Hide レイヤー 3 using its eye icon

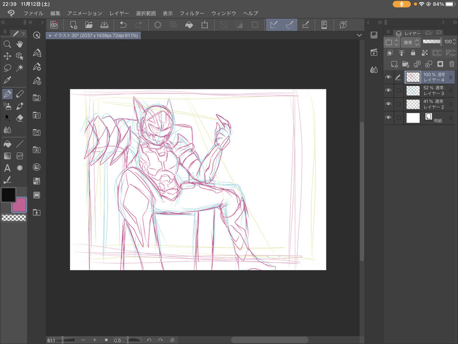(389, 91)
